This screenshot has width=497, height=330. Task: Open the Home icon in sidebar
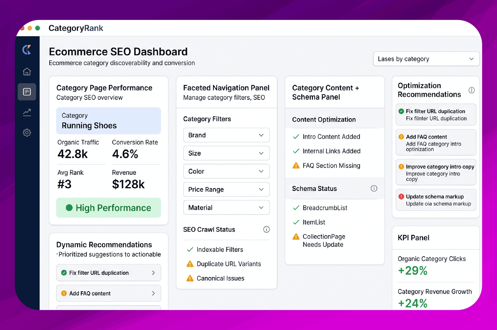click(x=27, y=72)
